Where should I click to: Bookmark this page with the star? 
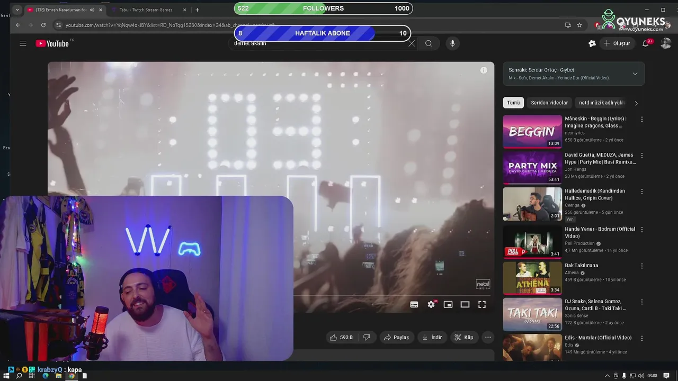click(x=579, y=25)
